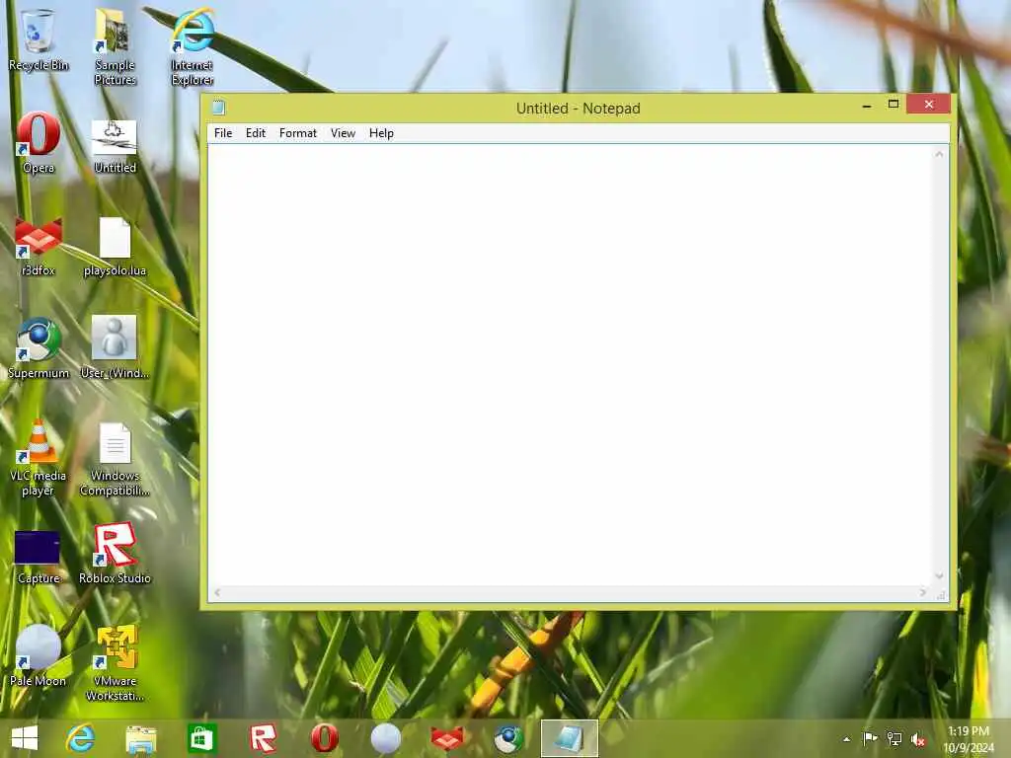Launch Pale Moon from the taskbar

(x=386, y=738)
